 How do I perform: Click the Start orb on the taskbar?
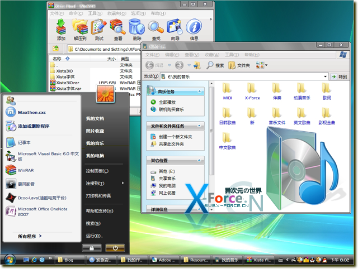(10, 260)
